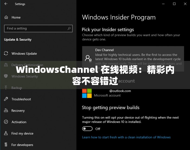
Task: Click the Find my device person icon
Action: [6, 133]
